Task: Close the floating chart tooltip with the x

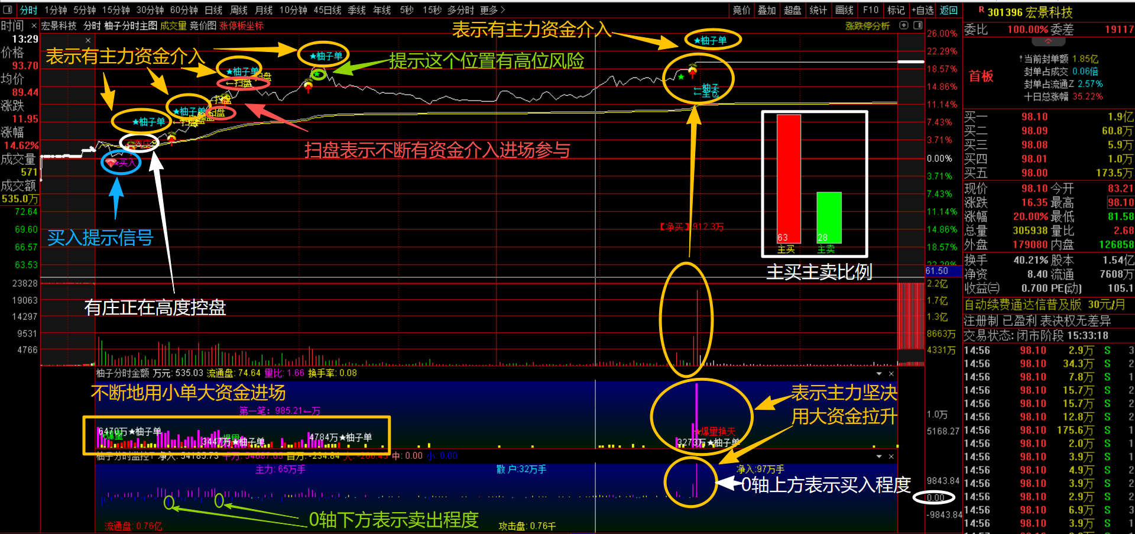Action: pos(88,40)
